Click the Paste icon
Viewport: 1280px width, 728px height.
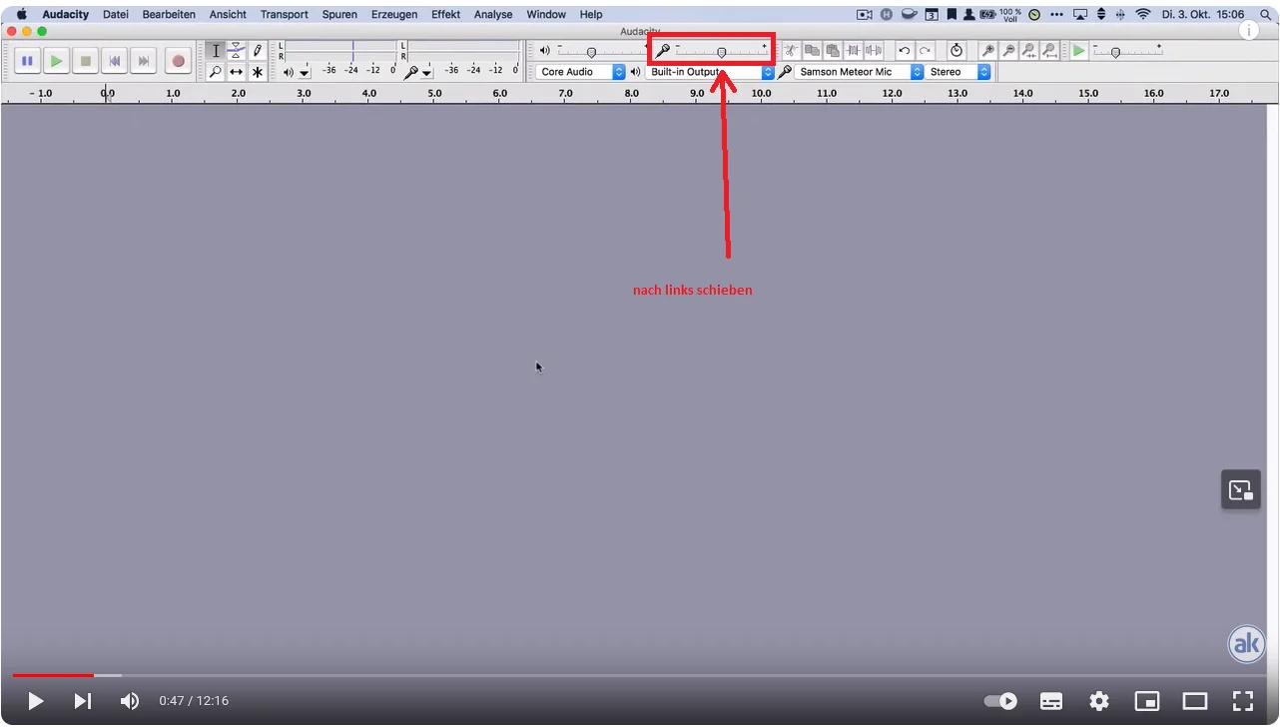(833, 50)
